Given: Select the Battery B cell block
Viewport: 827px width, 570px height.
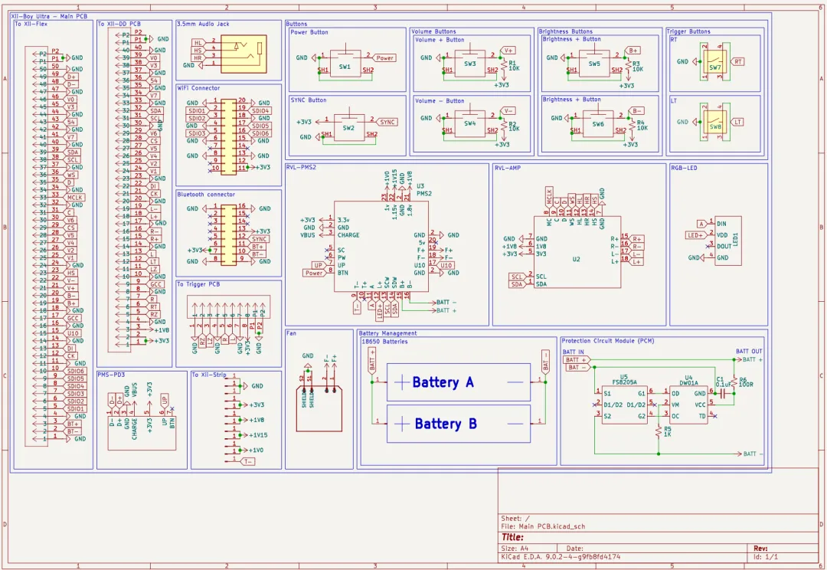Looking at the screenshot, I should coord(459,423).
